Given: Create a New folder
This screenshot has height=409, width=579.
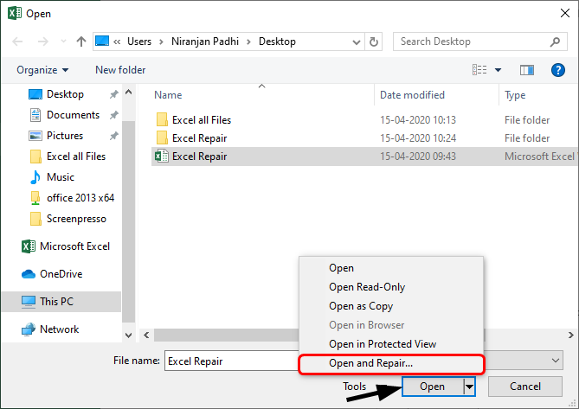Looking at the screenshot, I should coord(120,70).
